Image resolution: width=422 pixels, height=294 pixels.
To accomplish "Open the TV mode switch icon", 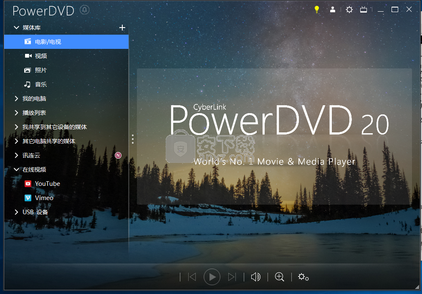I will (364, 9).
